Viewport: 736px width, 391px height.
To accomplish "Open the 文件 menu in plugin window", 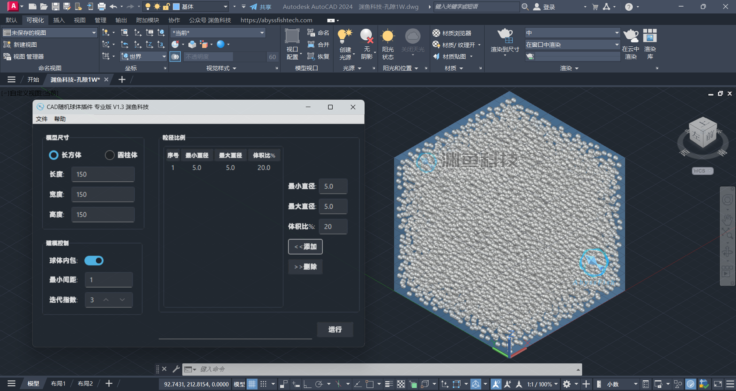I will pyautogui.click(x=42, y=119).
